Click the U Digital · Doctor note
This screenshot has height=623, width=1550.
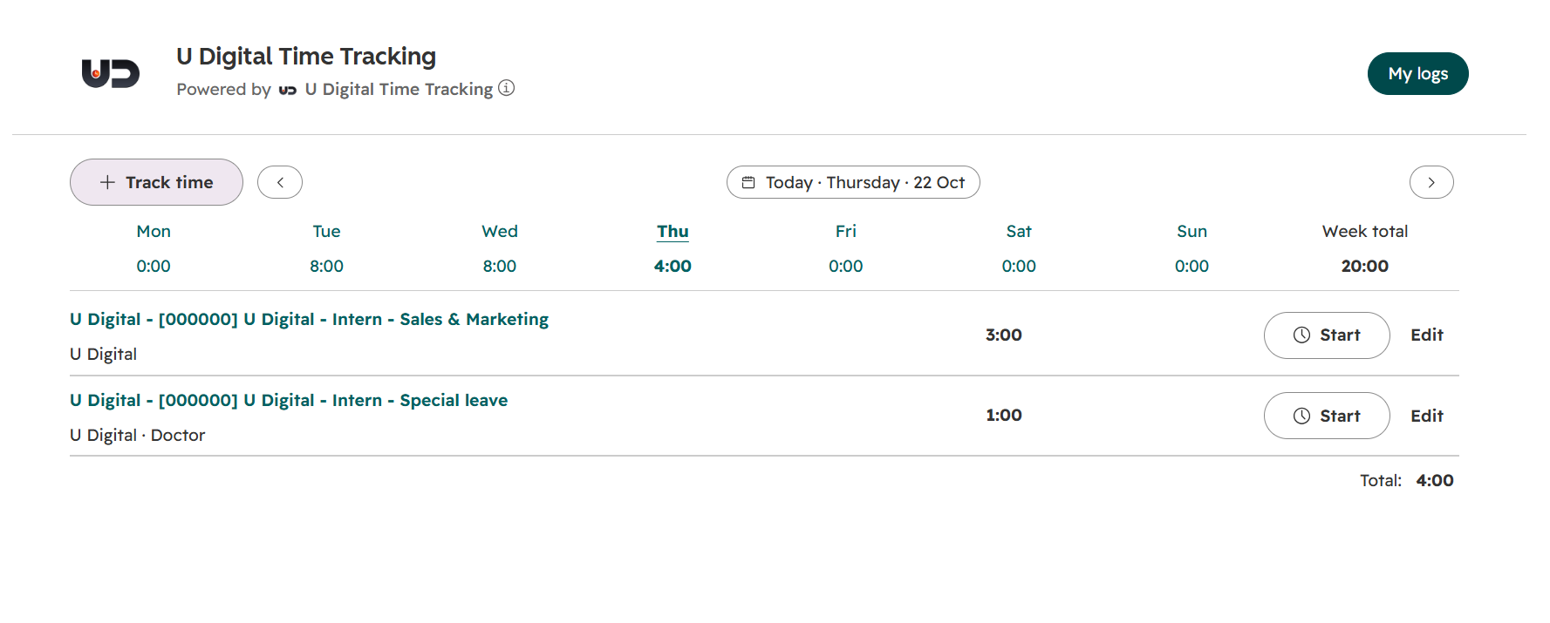[x=138, y=435]
